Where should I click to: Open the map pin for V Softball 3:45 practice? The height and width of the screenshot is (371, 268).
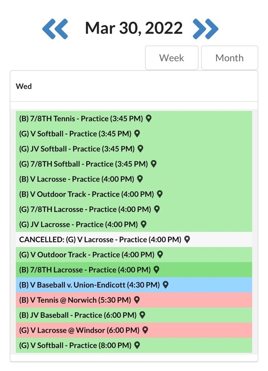[x=136, y=133]
